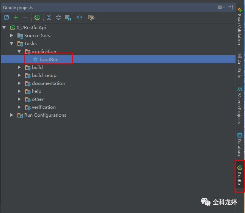Expand all nodes in the tree
The width and height of the screenshot is (245, 213).
pyautogui.click(x=49, y=17)
